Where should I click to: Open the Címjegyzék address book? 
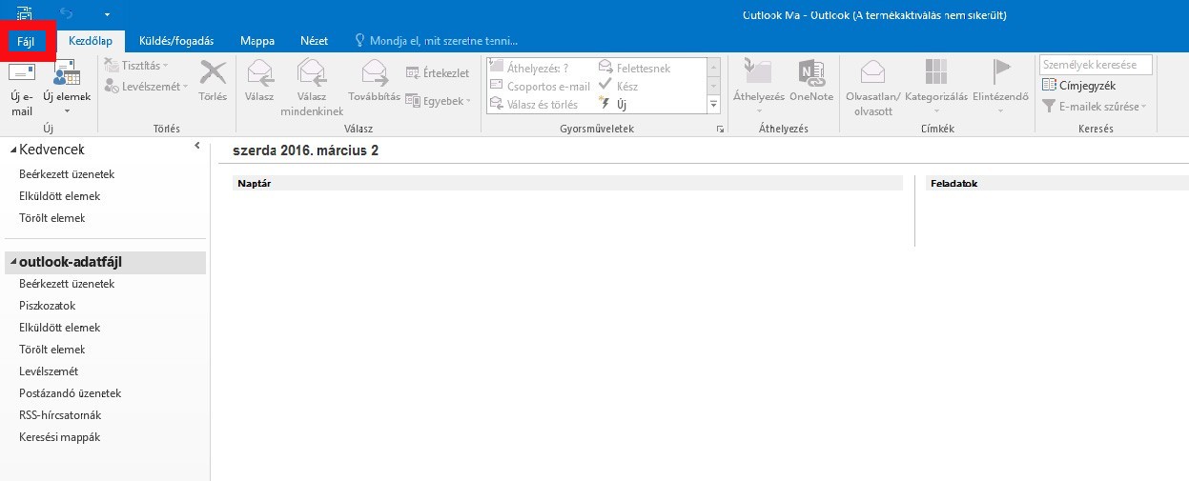pyautogui.click(x=1078, y=86)
